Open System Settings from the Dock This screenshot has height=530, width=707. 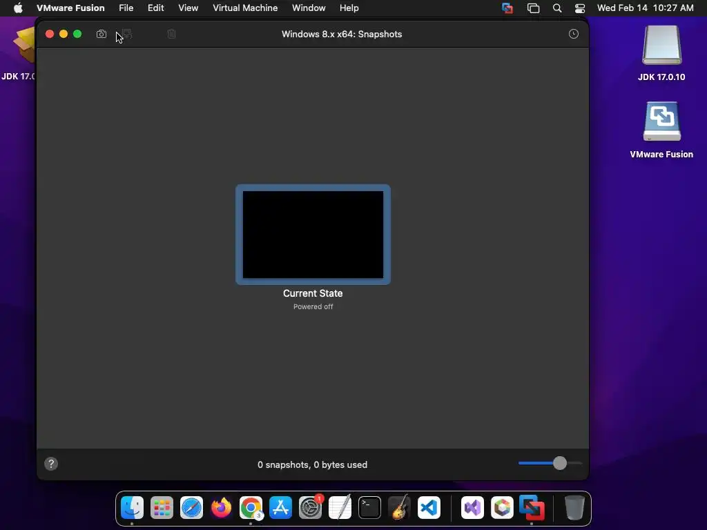(311, 508)
